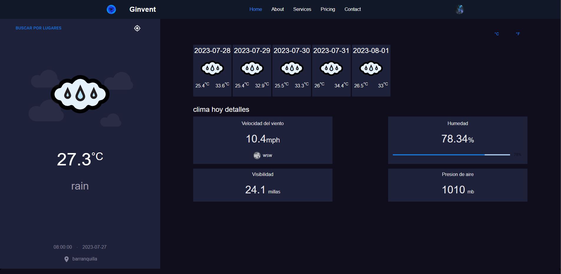The image size is (561, 274).
Task: Click the wind direction icon beside WSW
Action: pos(257,155)
